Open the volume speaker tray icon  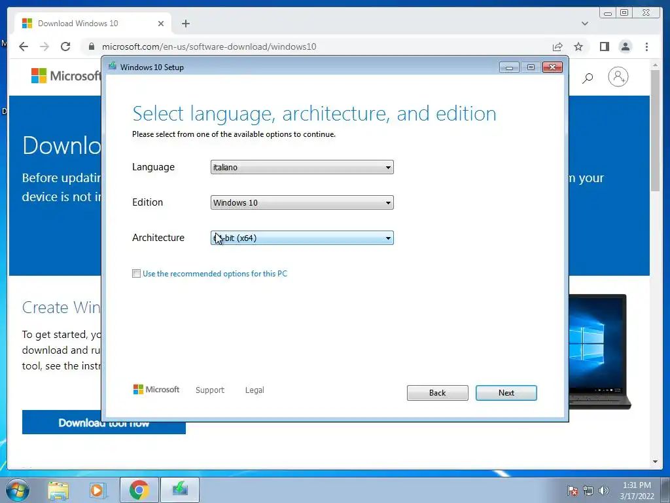(x=603, y=491)
